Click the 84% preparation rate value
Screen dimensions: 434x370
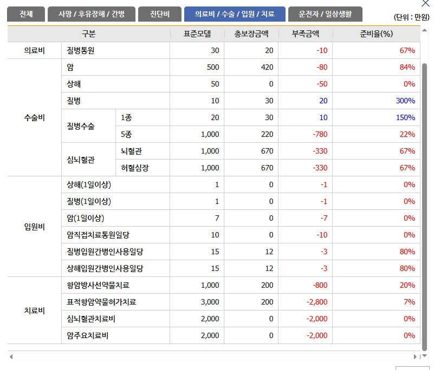[407, 67]
